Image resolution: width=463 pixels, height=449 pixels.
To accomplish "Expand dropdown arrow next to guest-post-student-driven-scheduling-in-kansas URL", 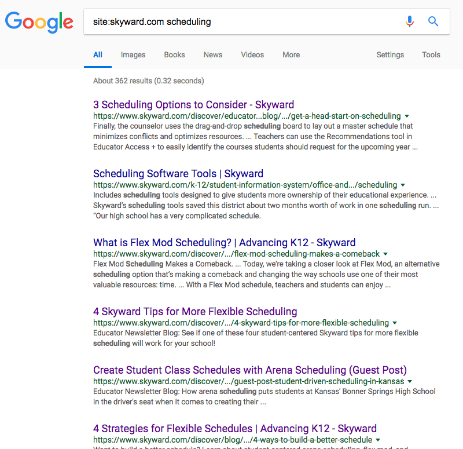I will [410, 382].
